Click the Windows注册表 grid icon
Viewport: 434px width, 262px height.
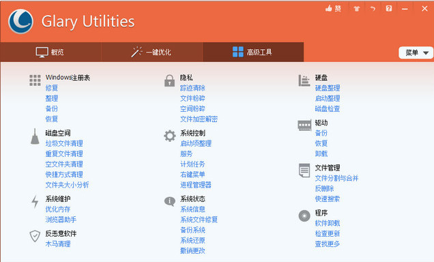coord(35,81)
